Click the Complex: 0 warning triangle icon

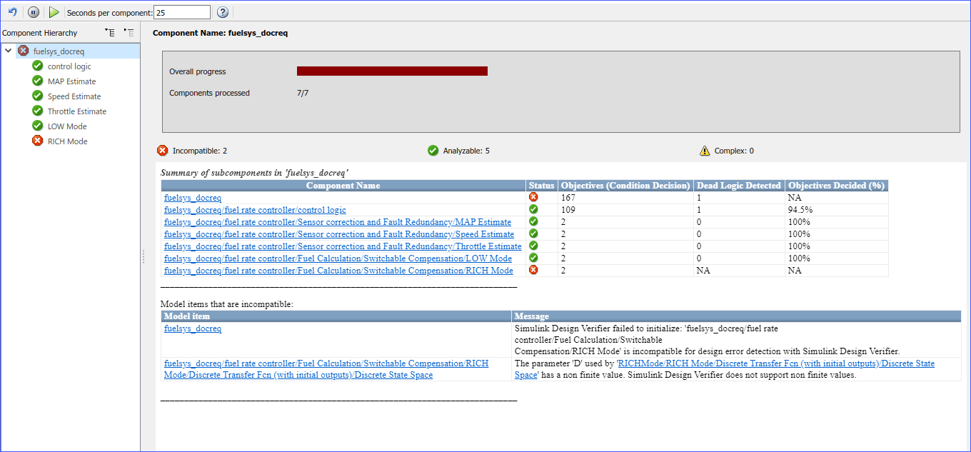(x=705, y=151)
